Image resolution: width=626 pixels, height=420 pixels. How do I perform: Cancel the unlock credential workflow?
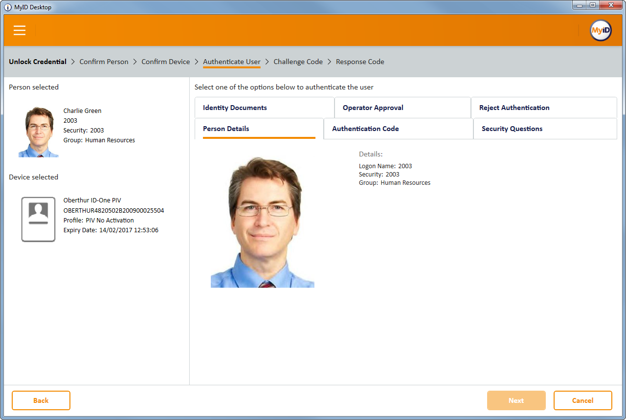582,400
